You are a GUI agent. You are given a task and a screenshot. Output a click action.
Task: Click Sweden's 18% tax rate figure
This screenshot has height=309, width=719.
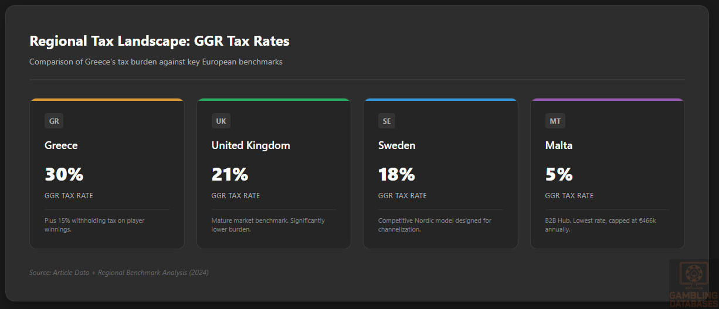pos(396,174)
